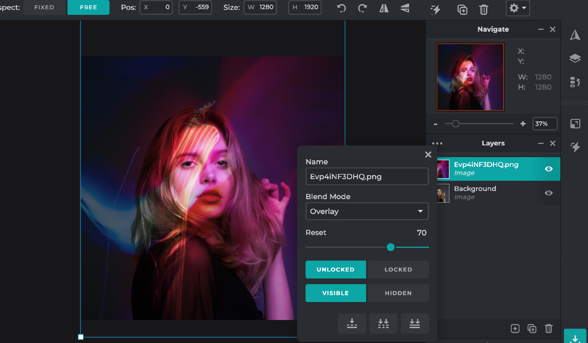
Task: Click the Undo icon in the toolbar
Action: [341, 8]
